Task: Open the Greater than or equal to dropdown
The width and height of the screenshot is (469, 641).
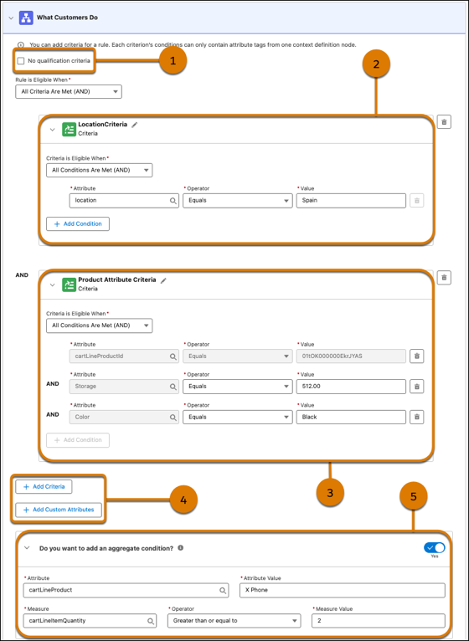Action: click(234, 621)
